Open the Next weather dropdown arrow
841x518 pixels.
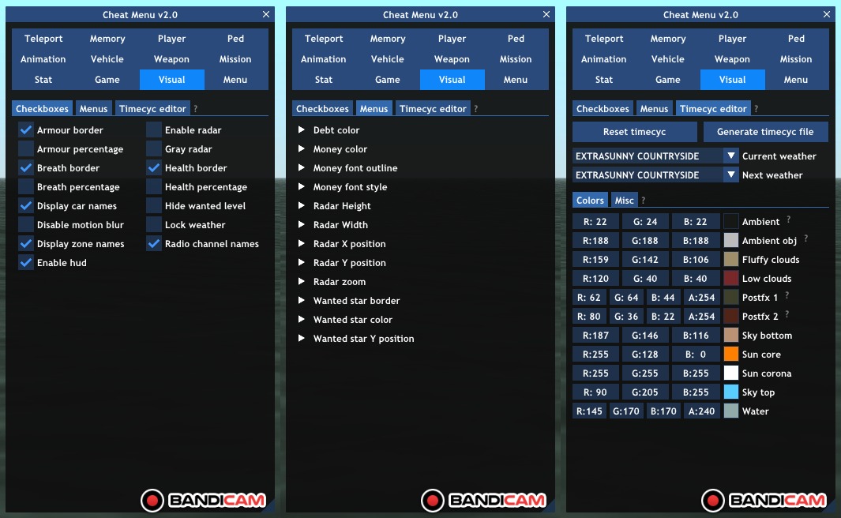coord(730,175)
